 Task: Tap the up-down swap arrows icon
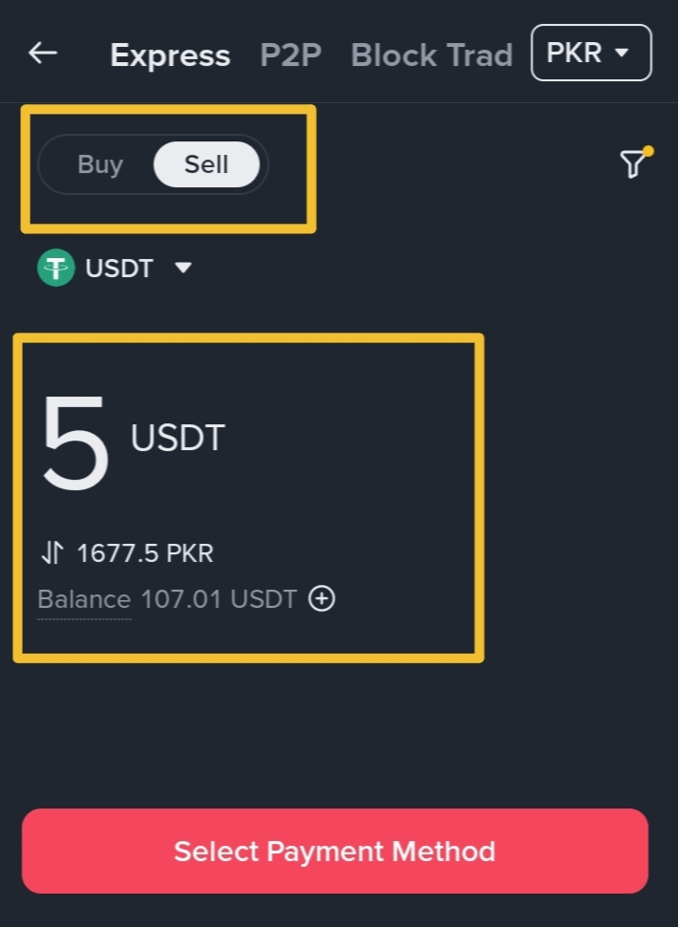(53, 552)
